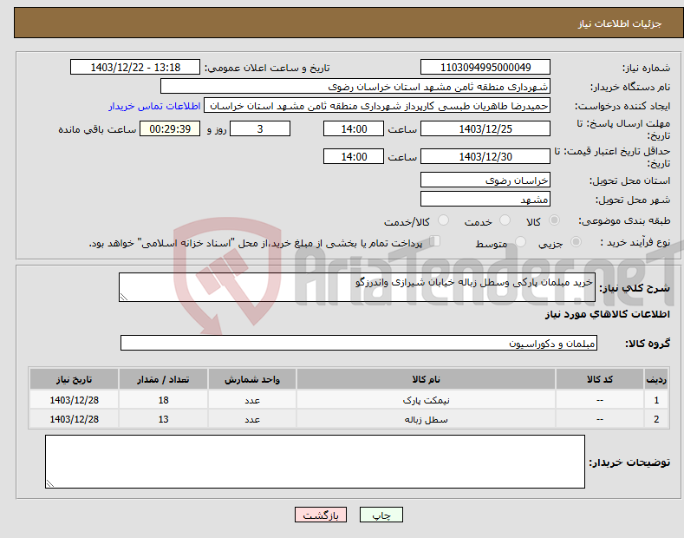Click the نام کالا column header

(426, 379)
